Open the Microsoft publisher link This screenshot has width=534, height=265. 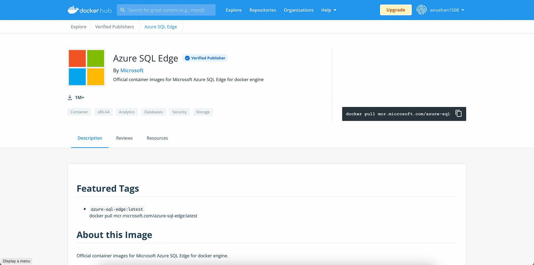[132, 70]
